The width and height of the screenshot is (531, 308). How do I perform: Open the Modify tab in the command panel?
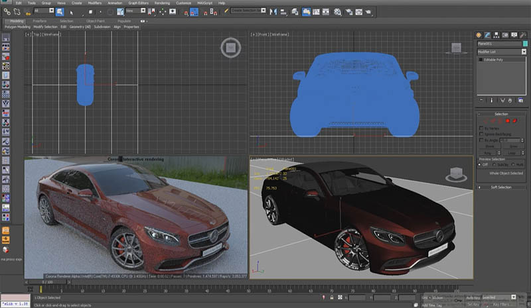click(487, 35)
